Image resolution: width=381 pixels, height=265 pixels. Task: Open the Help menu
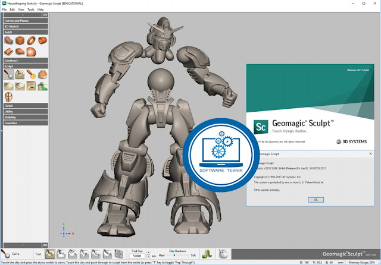[x=40, y=10]
